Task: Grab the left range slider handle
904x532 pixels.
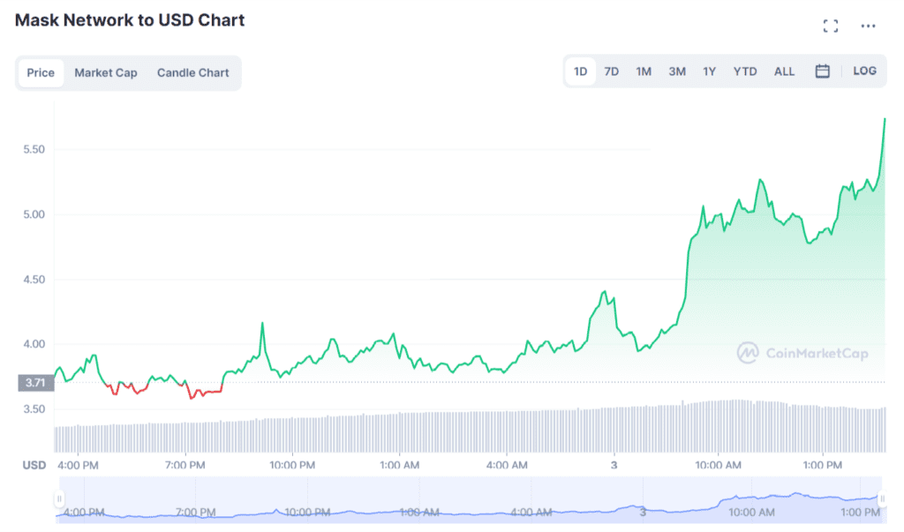Action: pos(59,498)
